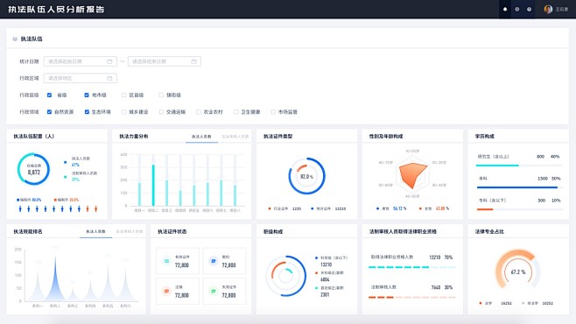The image size is (576, 324).
Task: Click the 编制外 orange legend square
Action: point(55,200)
